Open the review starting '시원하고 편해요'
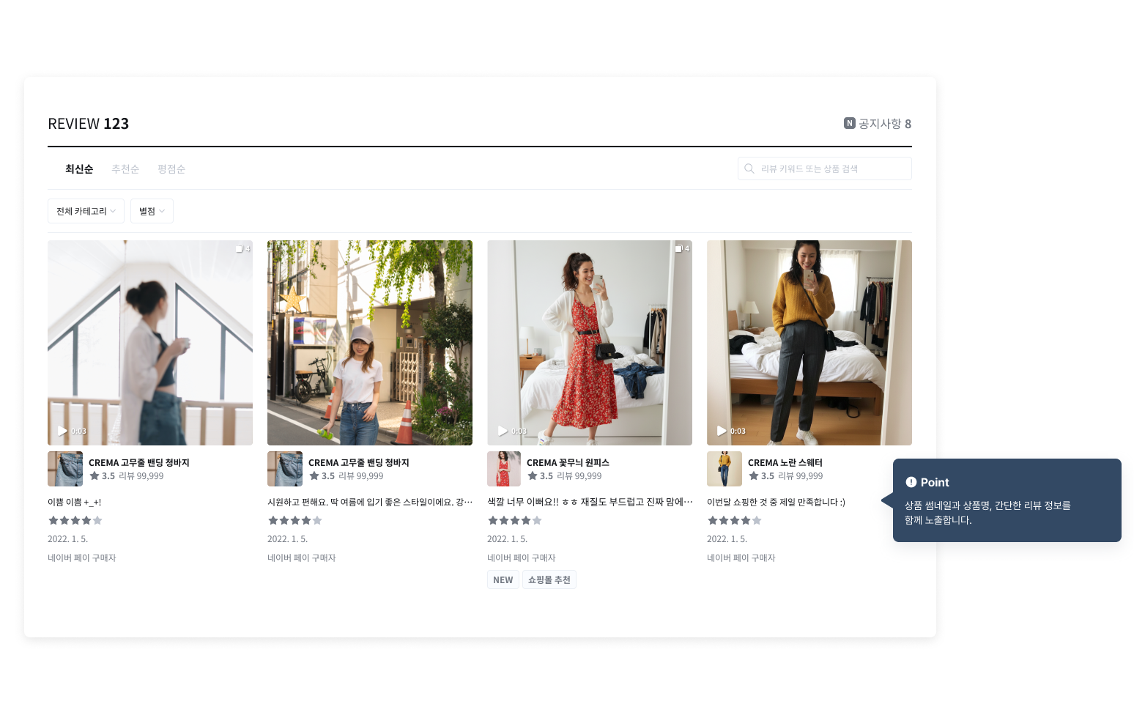Viewport: 1134px width, 715px height. pos(370,503)
